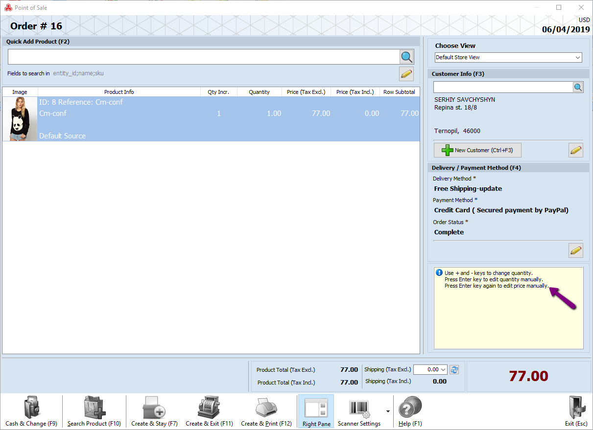Click pencil icon under Quick Add Product search
The image size is (593, 430).
[x=406, y=74]
